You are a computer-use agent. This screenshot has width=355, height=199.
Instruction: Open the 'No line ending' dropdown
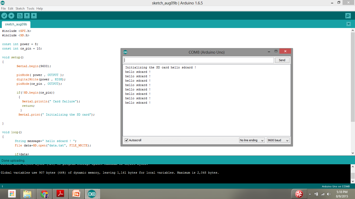(252, 140)
